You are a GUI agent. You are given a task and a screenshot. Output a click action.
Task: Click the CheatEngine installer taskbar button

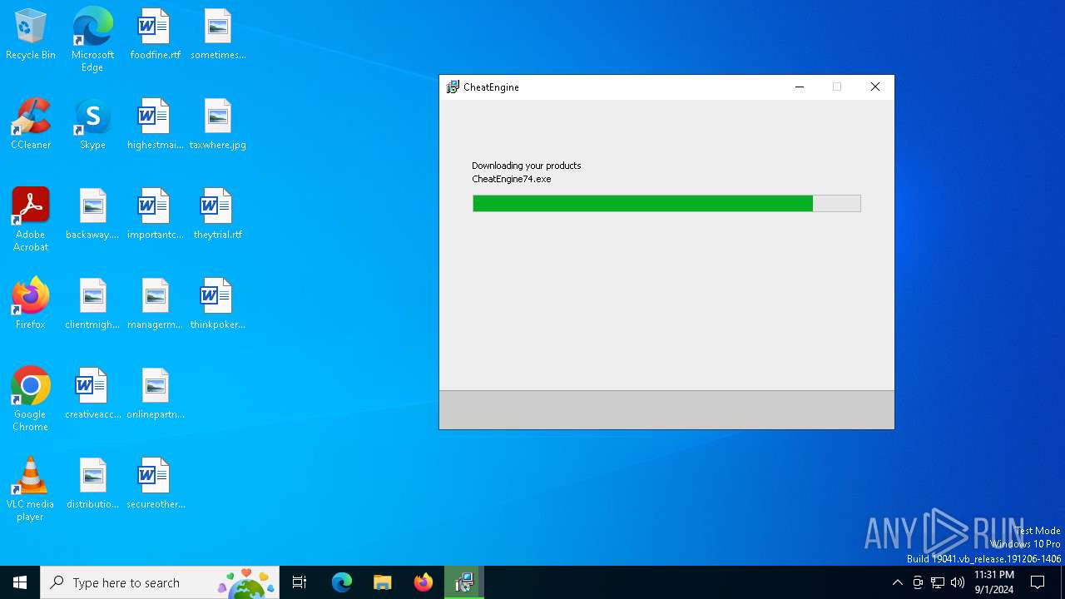point(464,582)
